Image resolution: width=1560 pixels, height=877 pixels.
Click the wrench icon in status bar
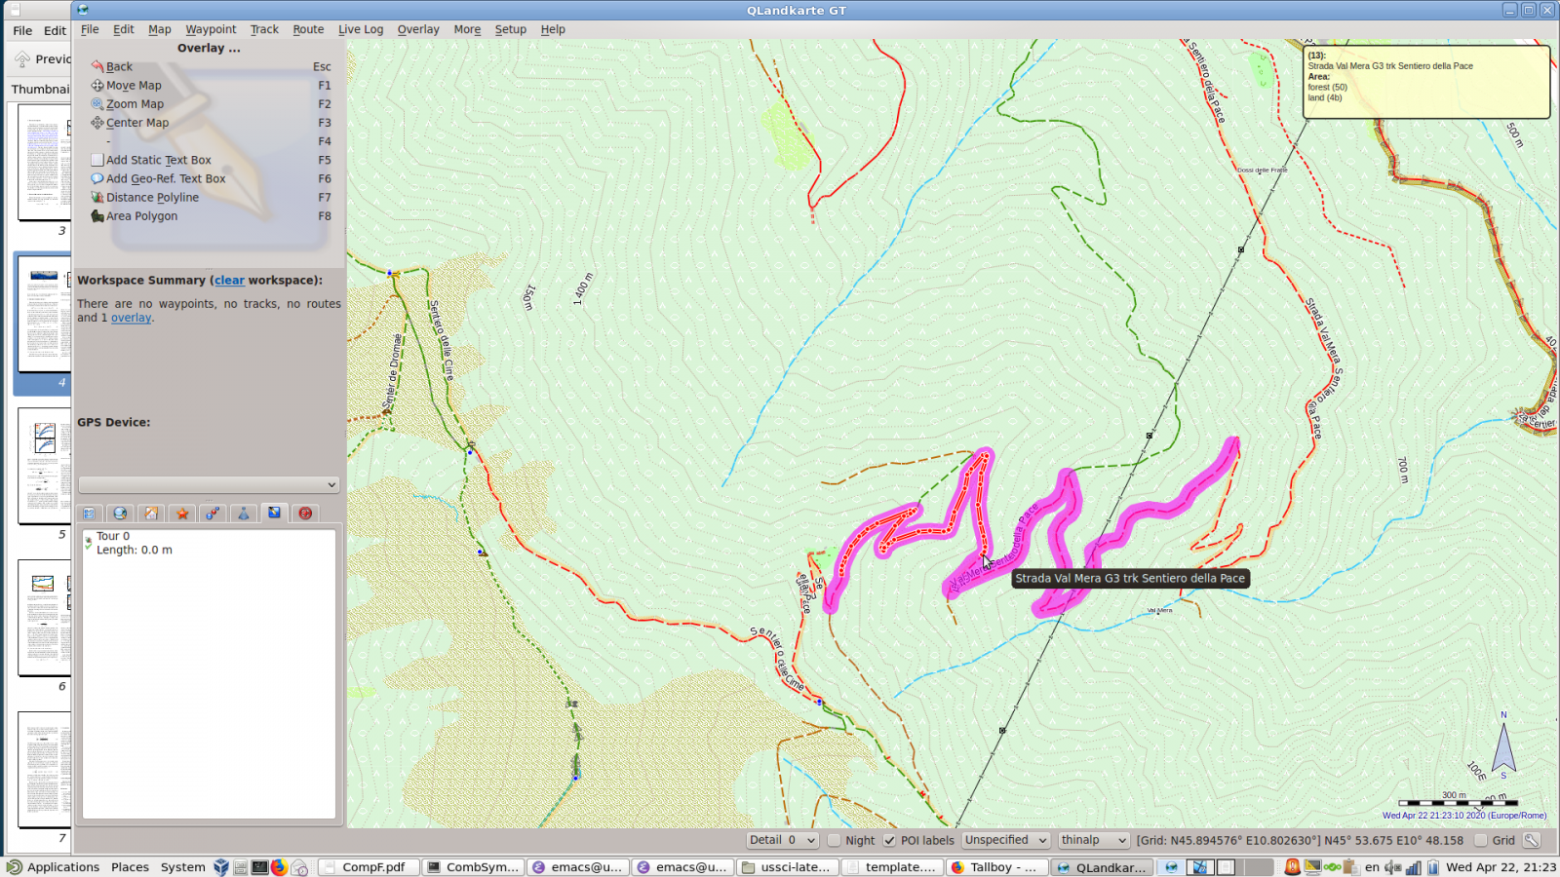[1532, 840]
